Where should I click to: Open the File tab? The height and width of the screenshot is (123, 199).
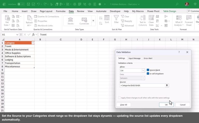(x=5, y=11)
